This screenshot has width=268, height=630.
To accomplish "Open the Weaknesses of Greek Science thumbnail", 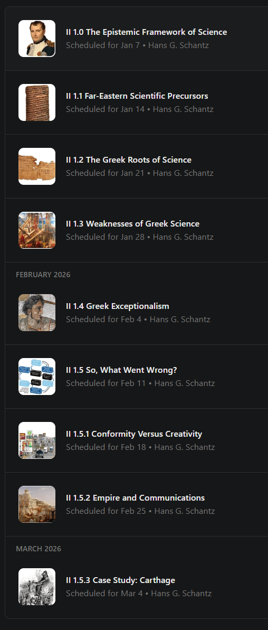I will [x=37, y=230].
